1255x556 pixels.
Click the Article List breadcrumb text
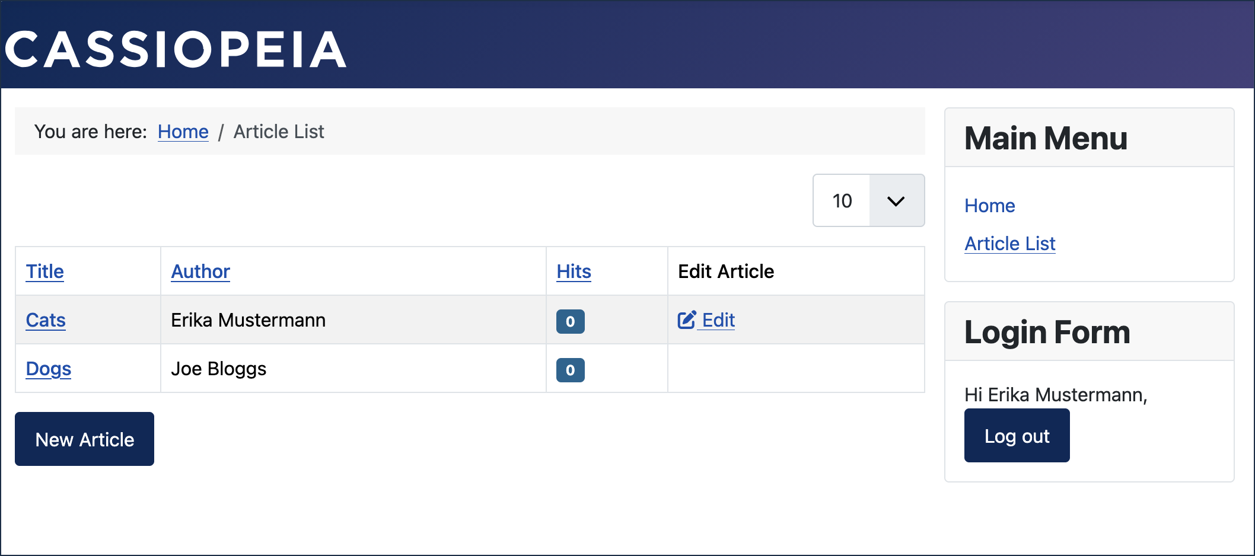(x=279, y=132)
